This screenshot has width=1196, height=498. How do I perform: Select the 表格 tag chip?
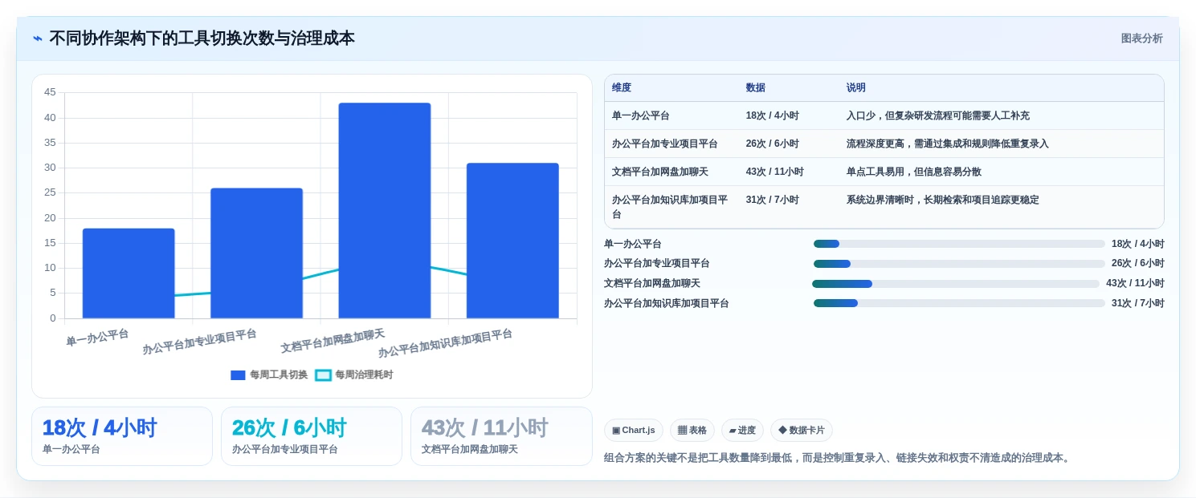pyautogui.click(x=692, y=430)
